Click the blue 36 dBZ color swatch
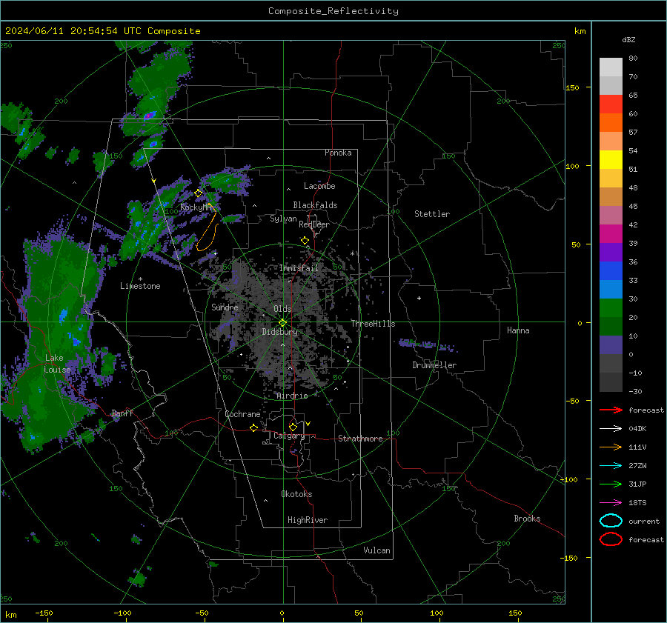Viewport: 667px width, 623px height. (x=611, y=270)
